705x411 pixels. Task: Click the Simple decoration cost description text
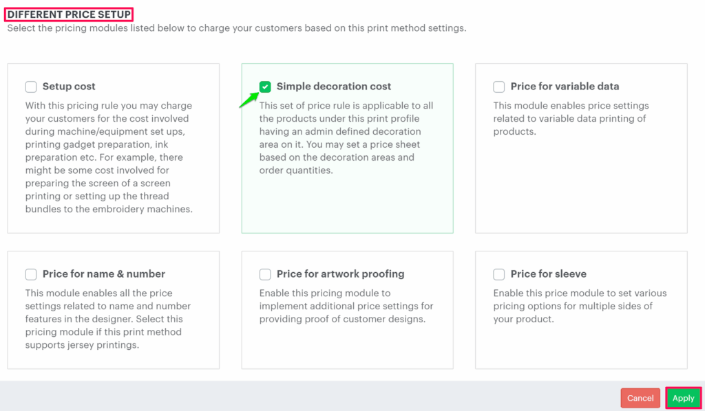[x=346, y=138]
